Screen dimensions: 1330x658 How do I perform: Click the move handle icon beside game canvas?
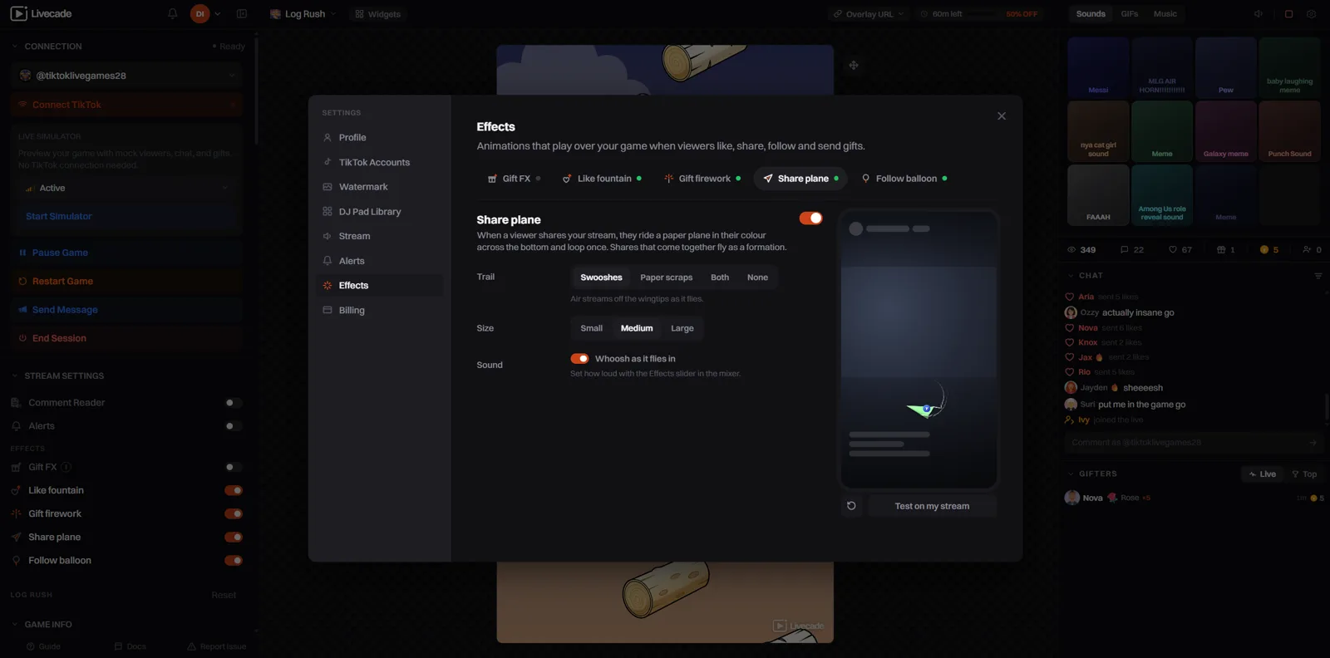(854, 65)
